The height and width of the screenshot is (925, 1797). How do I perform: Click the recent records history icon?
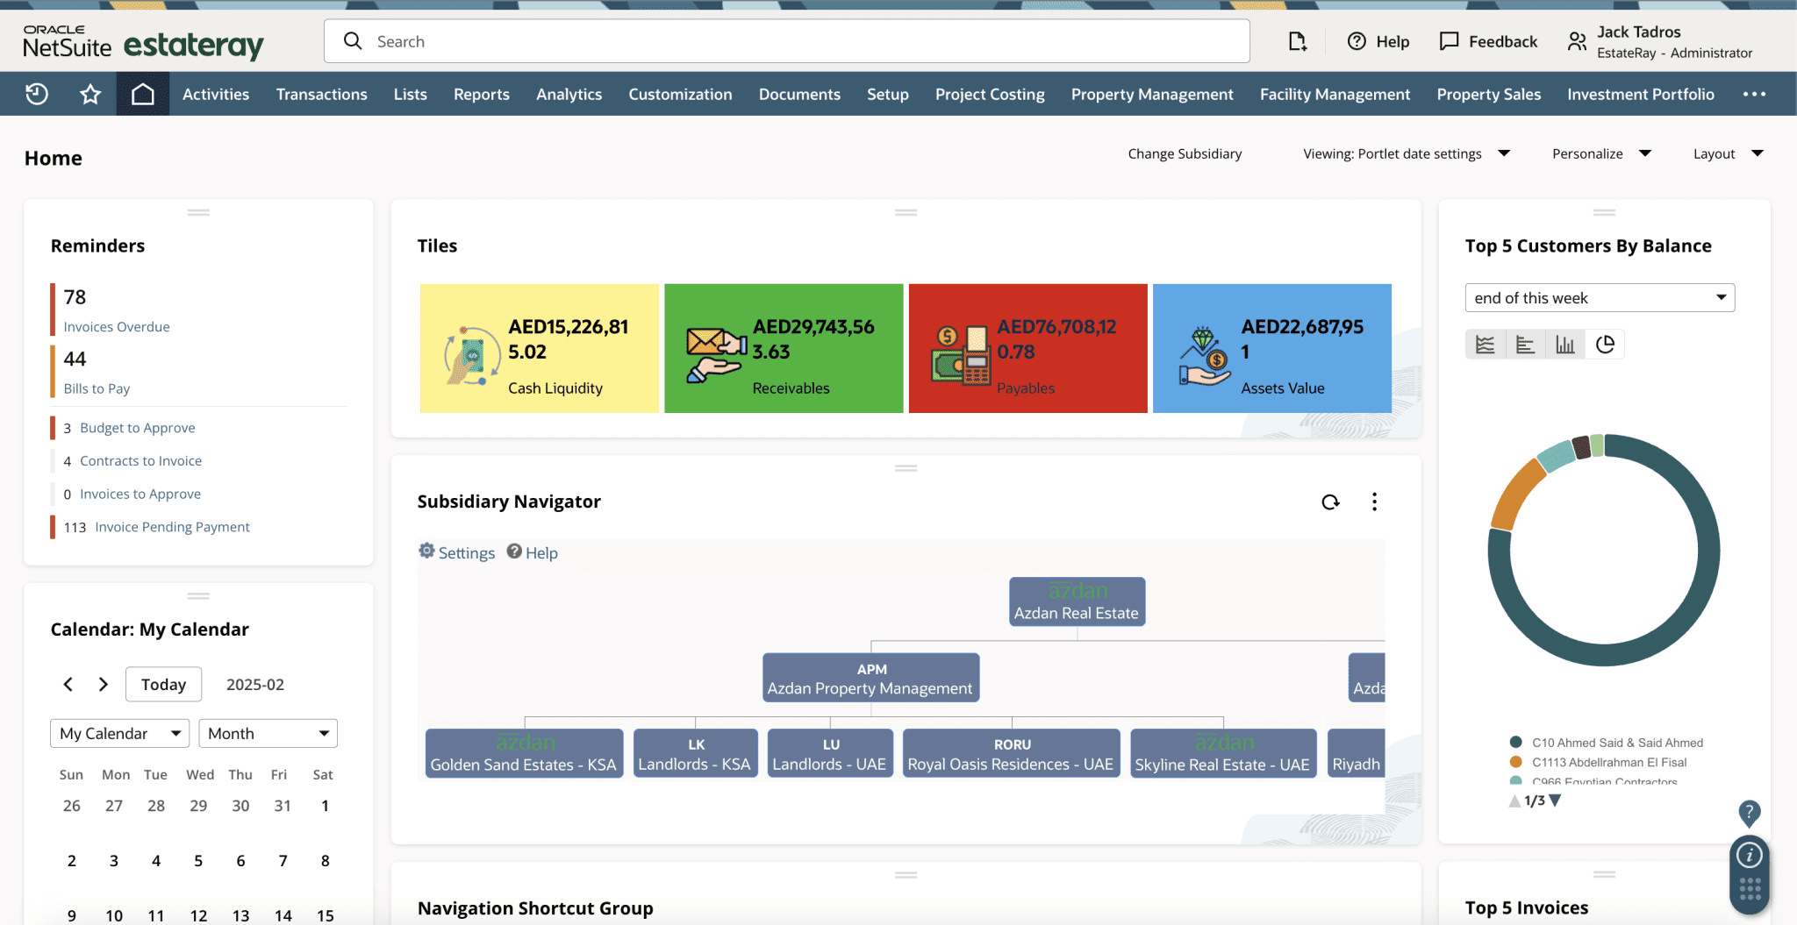[x=37, y=93]
